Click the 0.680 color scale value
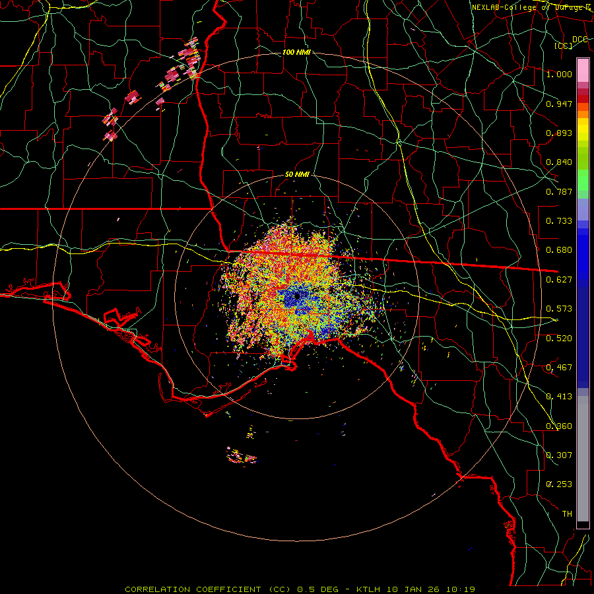 tap(559, 250)
